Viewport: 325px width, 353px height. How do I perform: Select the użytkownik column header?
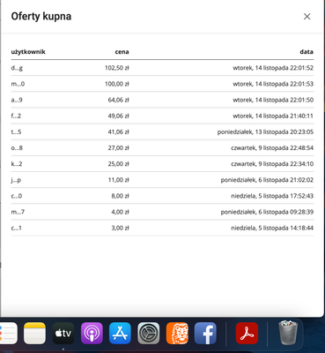tap(28, 52)
